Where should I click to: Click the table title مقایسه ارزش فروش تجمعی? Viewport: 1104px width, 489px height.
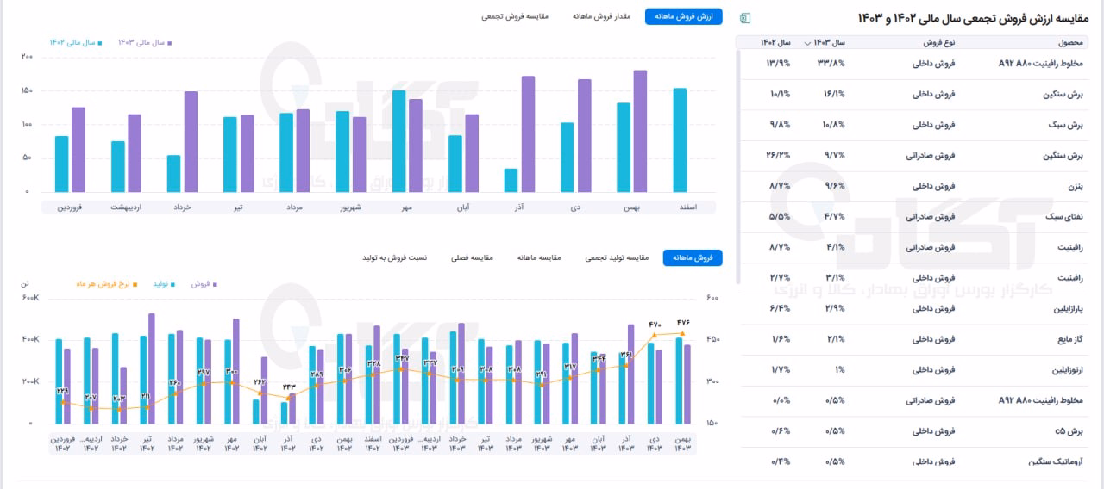pyautogui.click(x=971, y=18)
